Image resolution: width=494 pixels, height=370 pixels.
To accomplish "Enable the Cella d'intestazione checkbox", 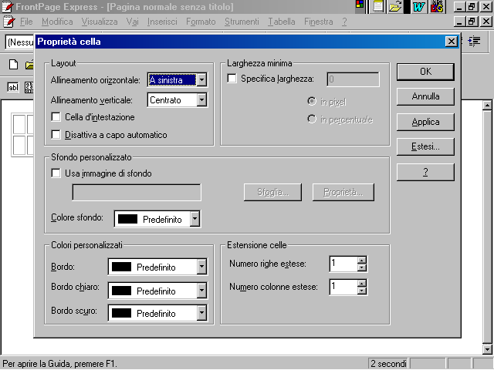I will 56,117.
